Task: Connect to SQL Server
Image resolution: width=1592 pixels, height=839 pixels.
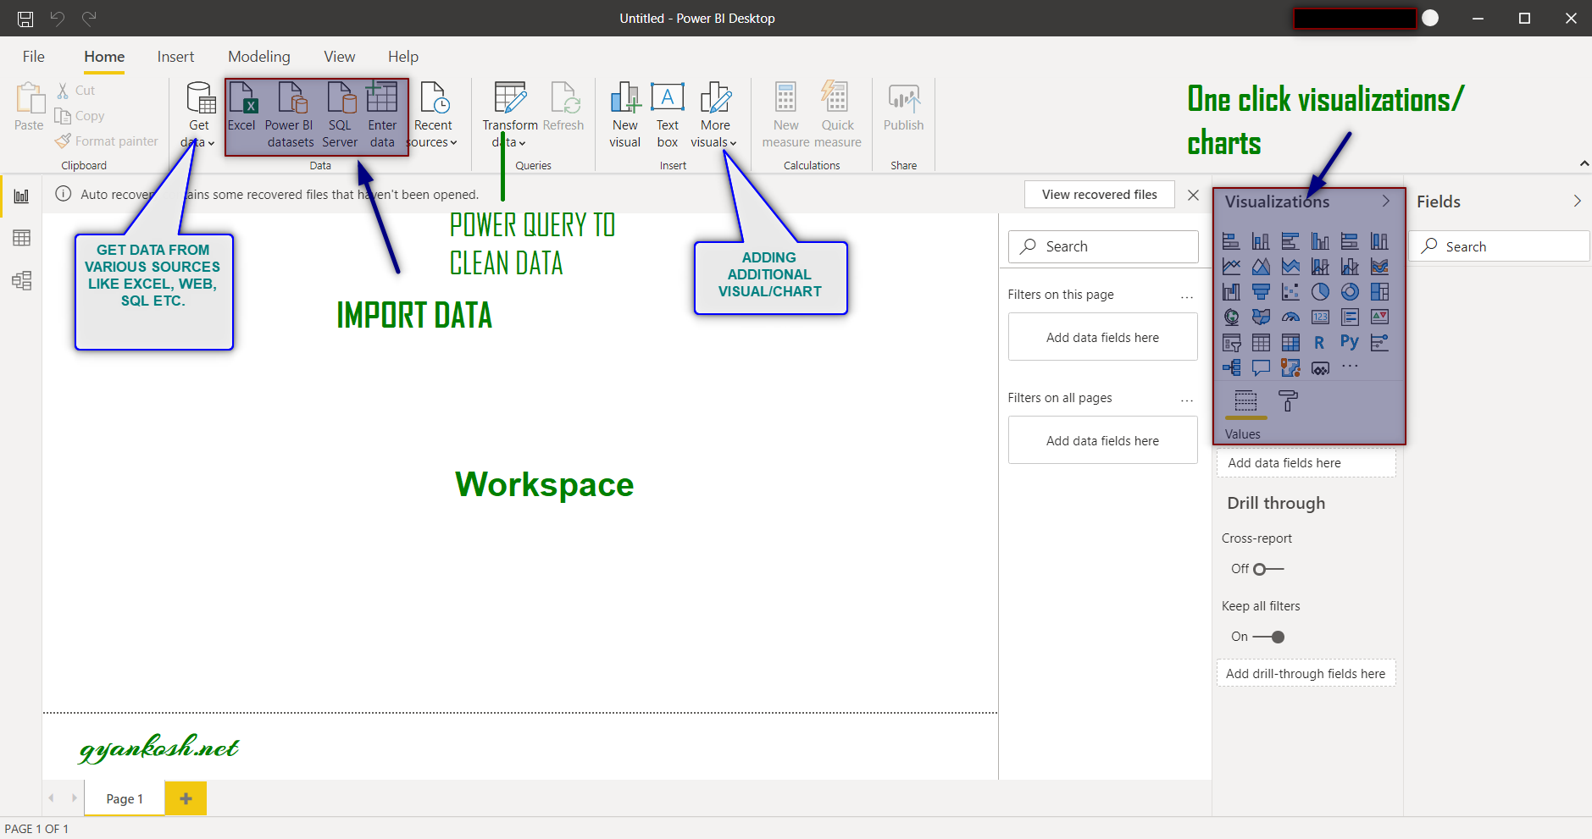Action: 340,116
